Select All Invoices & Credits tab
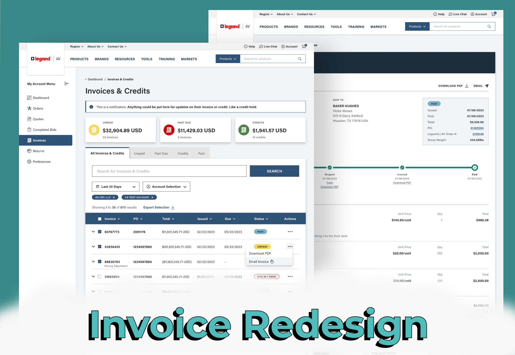This screenshot has height=355, width=515. [107, 153]
